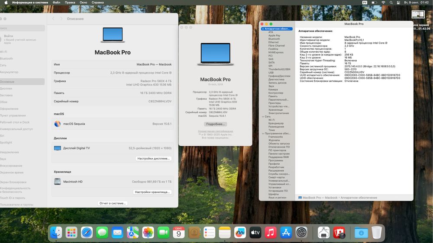Open Control Center in menu bar

[x=398, y=3]
